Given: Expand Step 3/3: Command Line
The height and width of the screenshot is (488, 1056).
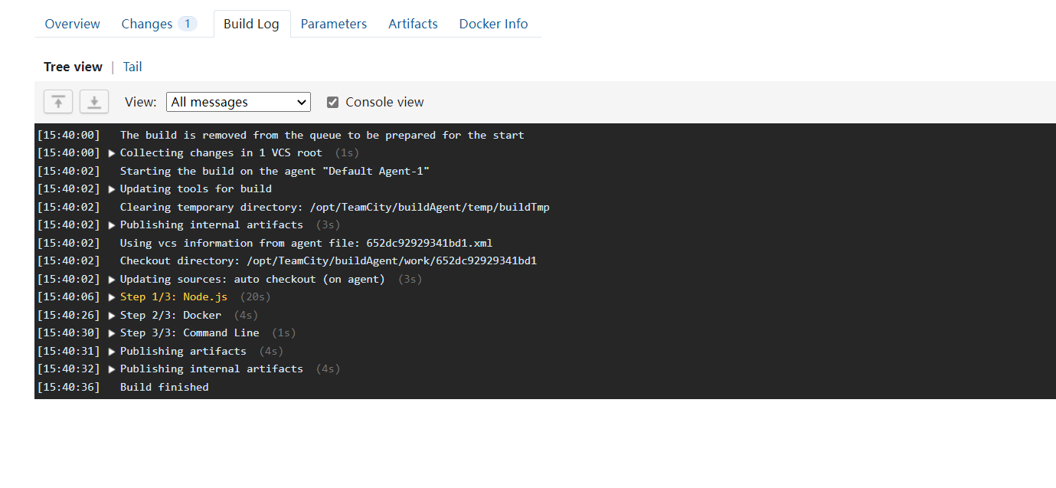Looking at the screenshot, I should point(112,333).
